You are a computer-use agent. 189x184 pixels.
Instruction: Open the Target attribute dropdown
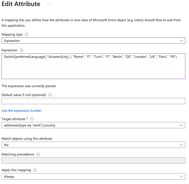point(93,125)
